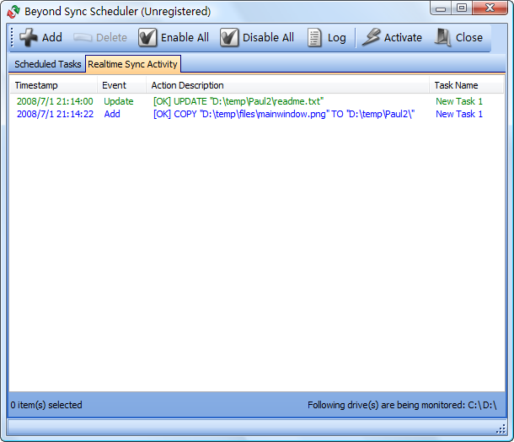514x442 pixels.
Task: Click the Add task plus icon
Action: click(29, 37)
